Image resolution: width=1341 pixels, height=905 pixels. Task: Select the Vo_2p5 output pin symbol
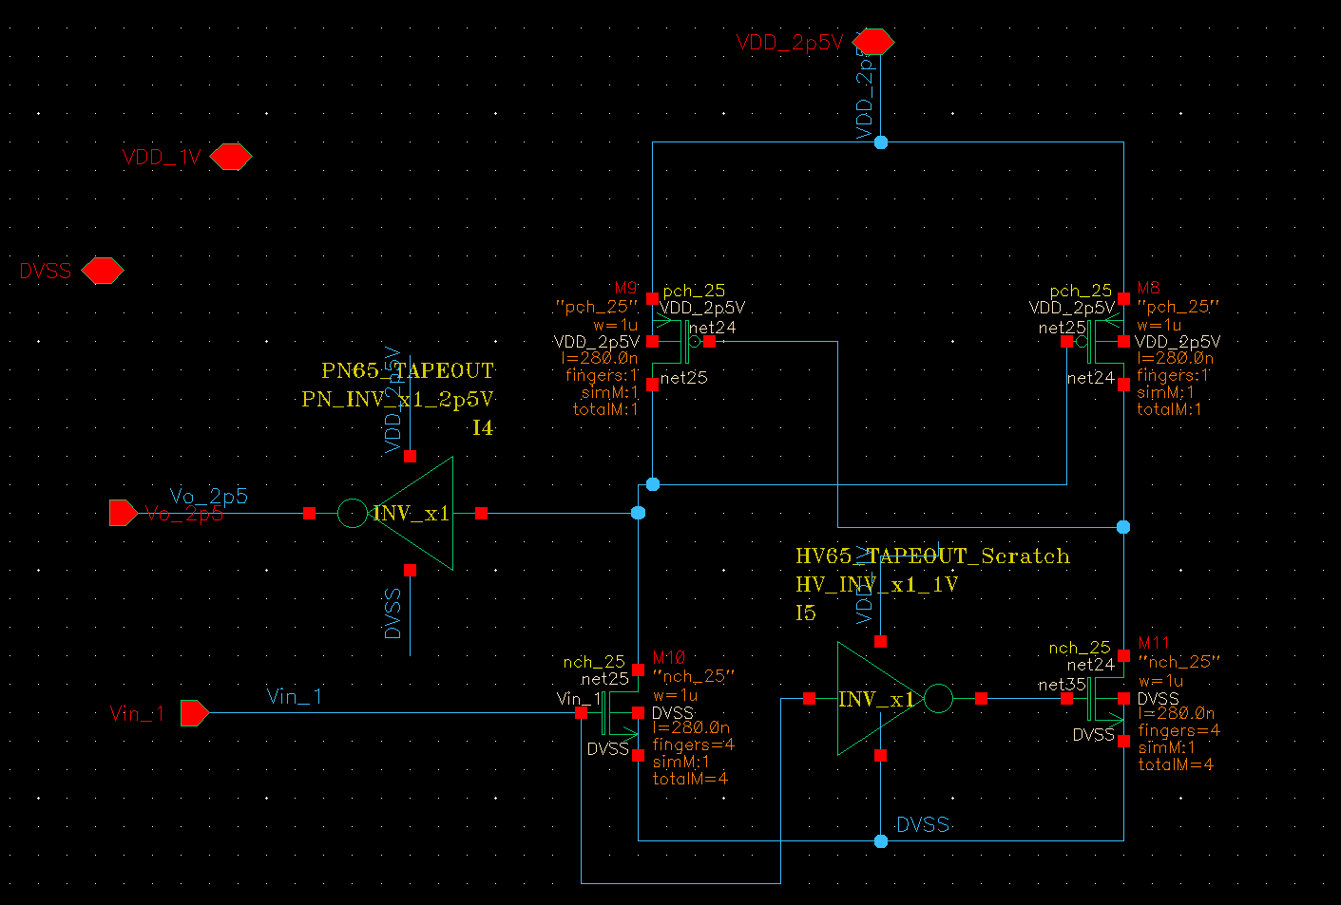pos(122,513)
